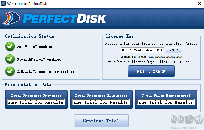Click the S.M.A.R.T. monitoring enabled text
This screenshot has height=130, width=204.
46,72
